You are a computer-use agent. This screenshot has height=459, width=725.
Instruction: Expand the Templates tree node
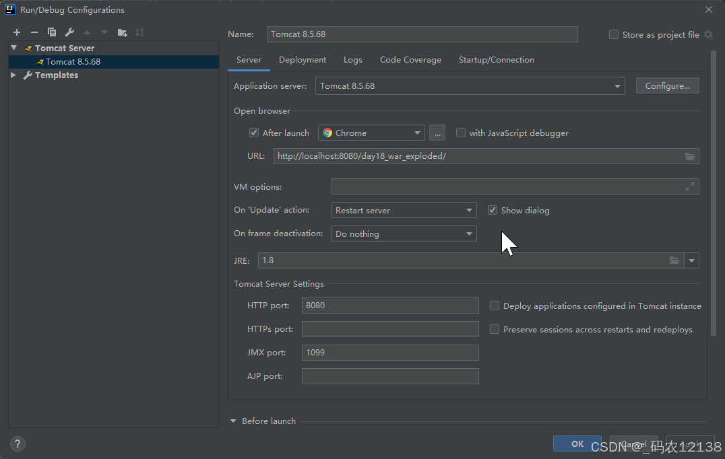(x=13, y=75)
